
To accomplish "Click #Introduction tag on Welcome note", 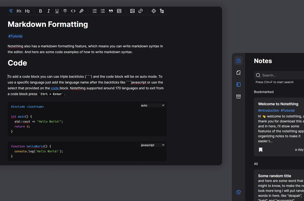I will pyautogui.click(x=268, y=111).
